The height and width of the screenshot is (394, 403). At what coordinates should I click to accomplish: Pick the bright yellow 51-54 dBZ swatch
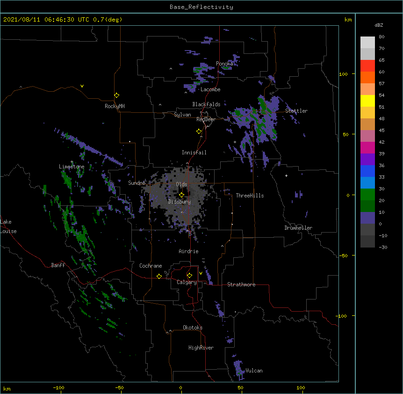[367, 101]
